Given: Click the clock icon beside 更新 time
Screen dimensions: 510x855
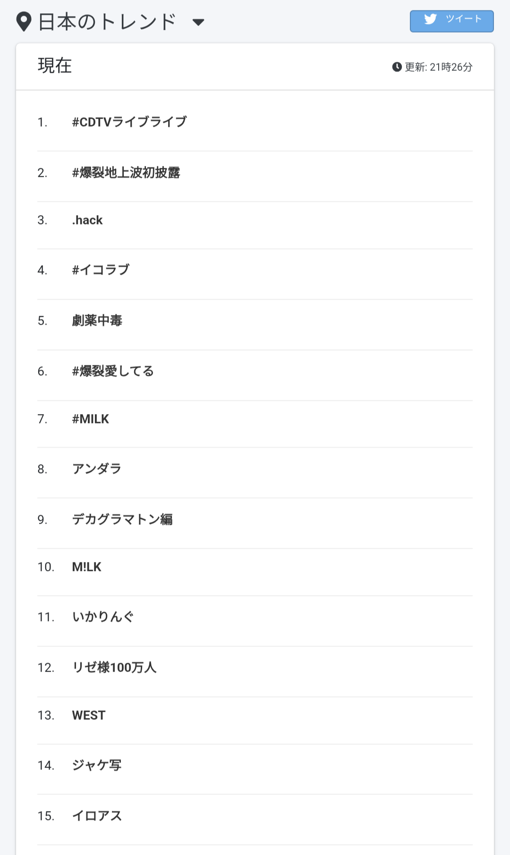Looking at the screenshot, I should [397, 67].
